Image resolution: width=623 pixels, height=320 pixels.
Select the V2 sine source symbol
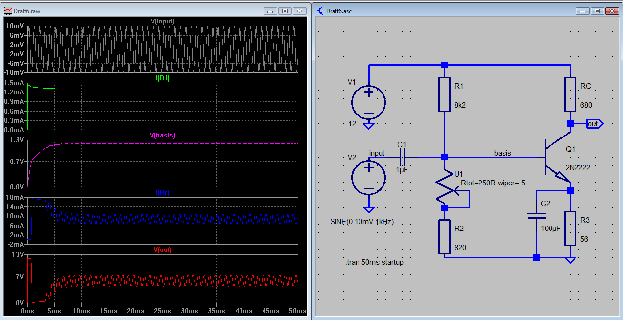[x=369, y=177]
